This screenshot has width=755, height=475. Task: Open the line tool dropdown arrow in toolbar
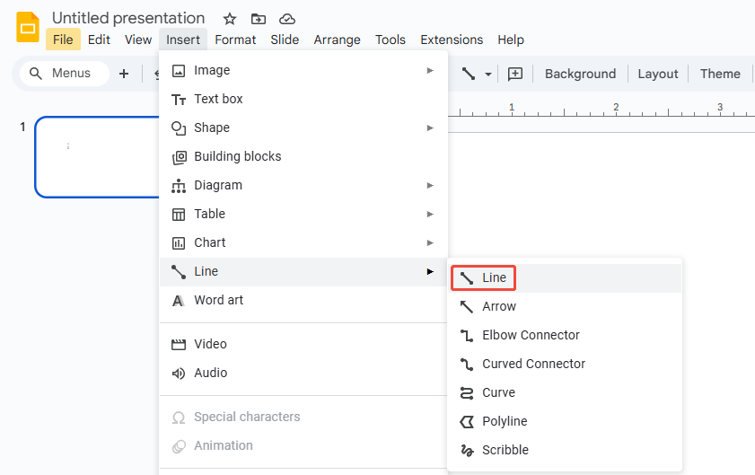488,75
